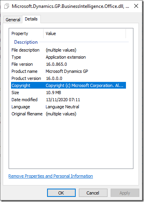Click the 13/11/2020 07:11 date value
144x202 pixels.
pyautogui.click(x=63, y=100)
